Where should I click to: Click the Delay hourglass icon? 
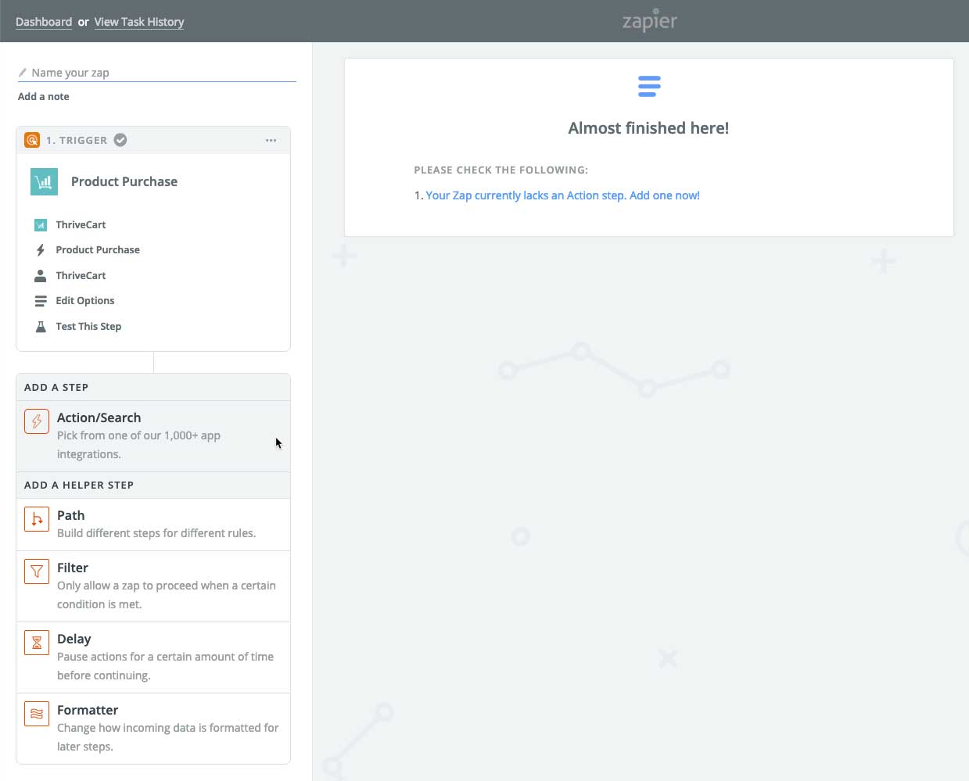coord(37,643)
